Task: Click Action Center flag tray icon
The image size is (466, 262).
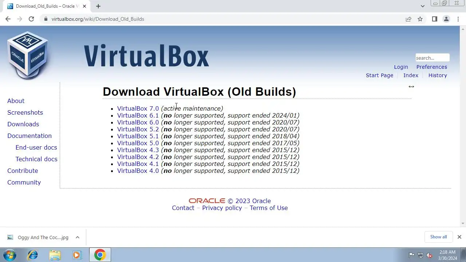Action: [x=411, y=255]
